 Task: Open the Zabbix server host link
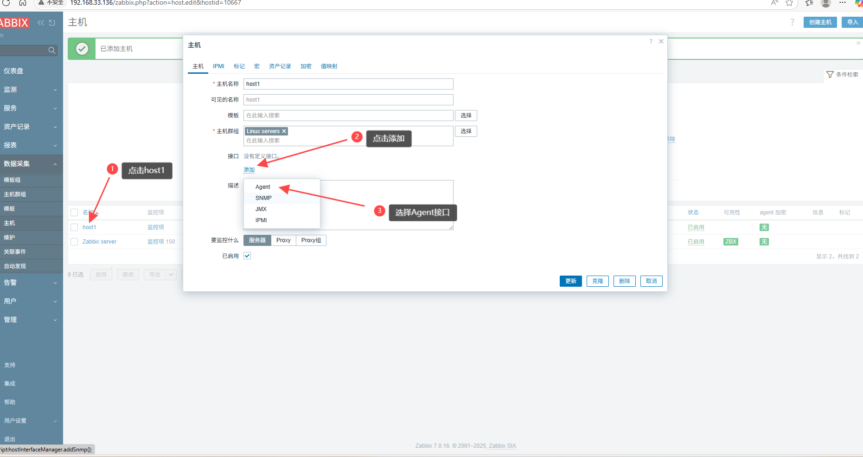pyautogui.click(x=99, y=242)
